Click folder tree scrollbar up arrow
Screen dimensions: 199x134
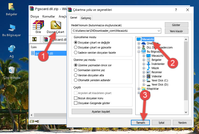[x=186, y=39]
